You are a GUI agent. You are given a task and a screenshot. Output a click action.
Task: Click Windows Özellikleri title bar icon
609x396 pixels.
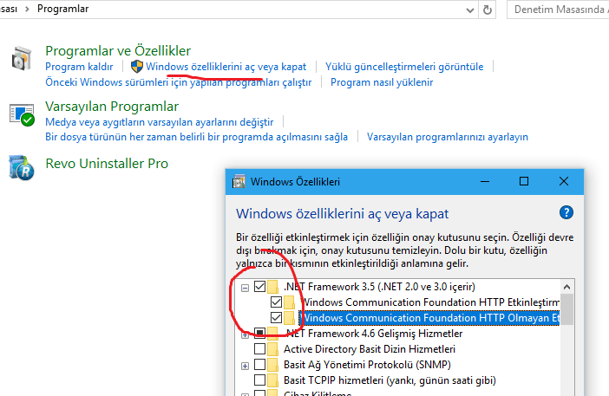[239, 181]
